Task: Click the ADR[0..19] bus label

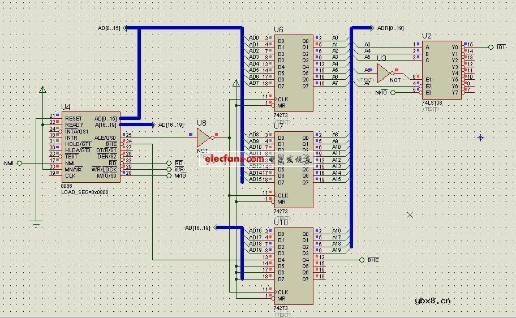Action: (390, 28)
